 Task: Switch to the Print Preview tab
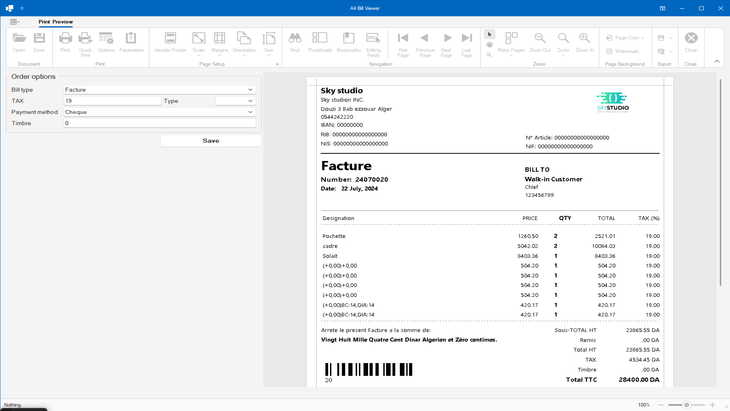point(56,22)
